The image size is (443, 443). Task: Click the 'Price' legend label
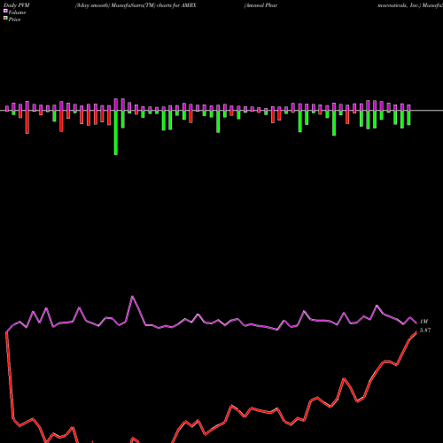coord(14,19)
